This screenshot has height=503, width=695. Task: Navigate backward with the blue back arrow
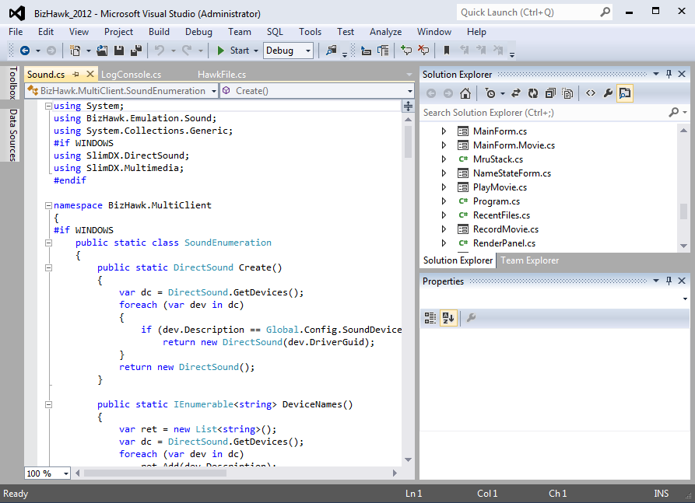pyautogui.click(x=25, y=51)
